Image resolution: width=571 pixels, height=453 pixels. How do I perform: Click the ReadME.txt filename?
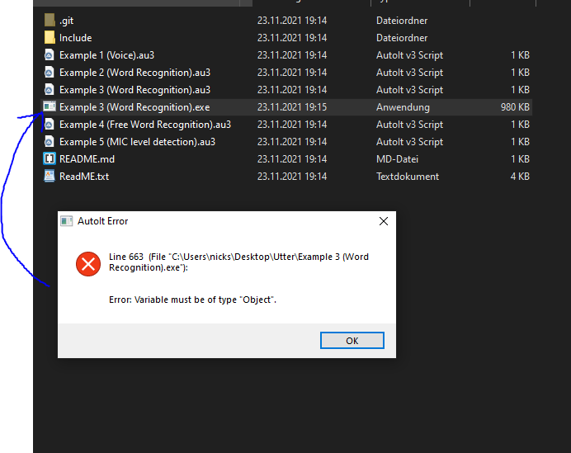84,177
